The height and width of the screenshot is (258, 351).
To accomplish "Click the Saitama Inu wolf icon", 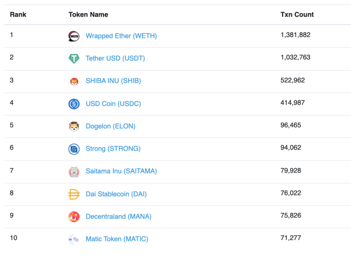I will (74, 172).
